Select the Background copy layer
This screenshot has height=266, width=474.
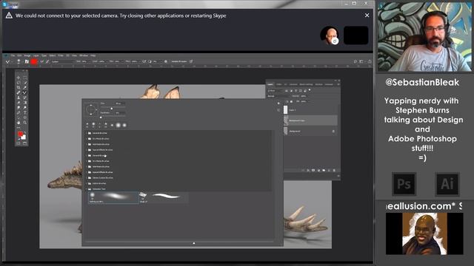tap(310, 120)
